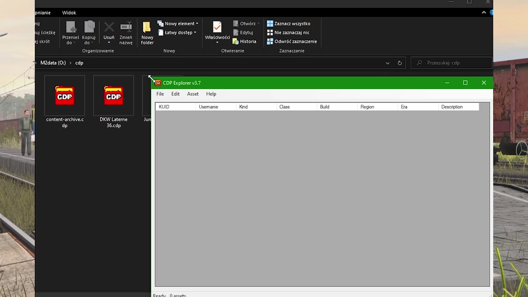
Task: Close the CDP Explorer window
Action: coord(484,83)
